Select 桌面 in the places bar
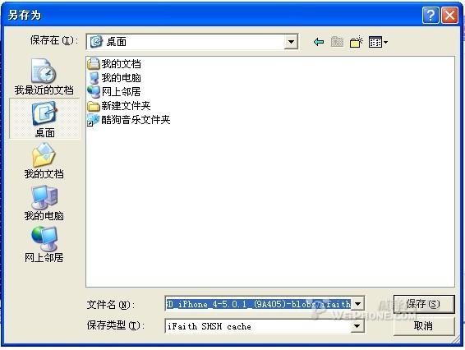465x350 pixels. click(x=44, y=118)
